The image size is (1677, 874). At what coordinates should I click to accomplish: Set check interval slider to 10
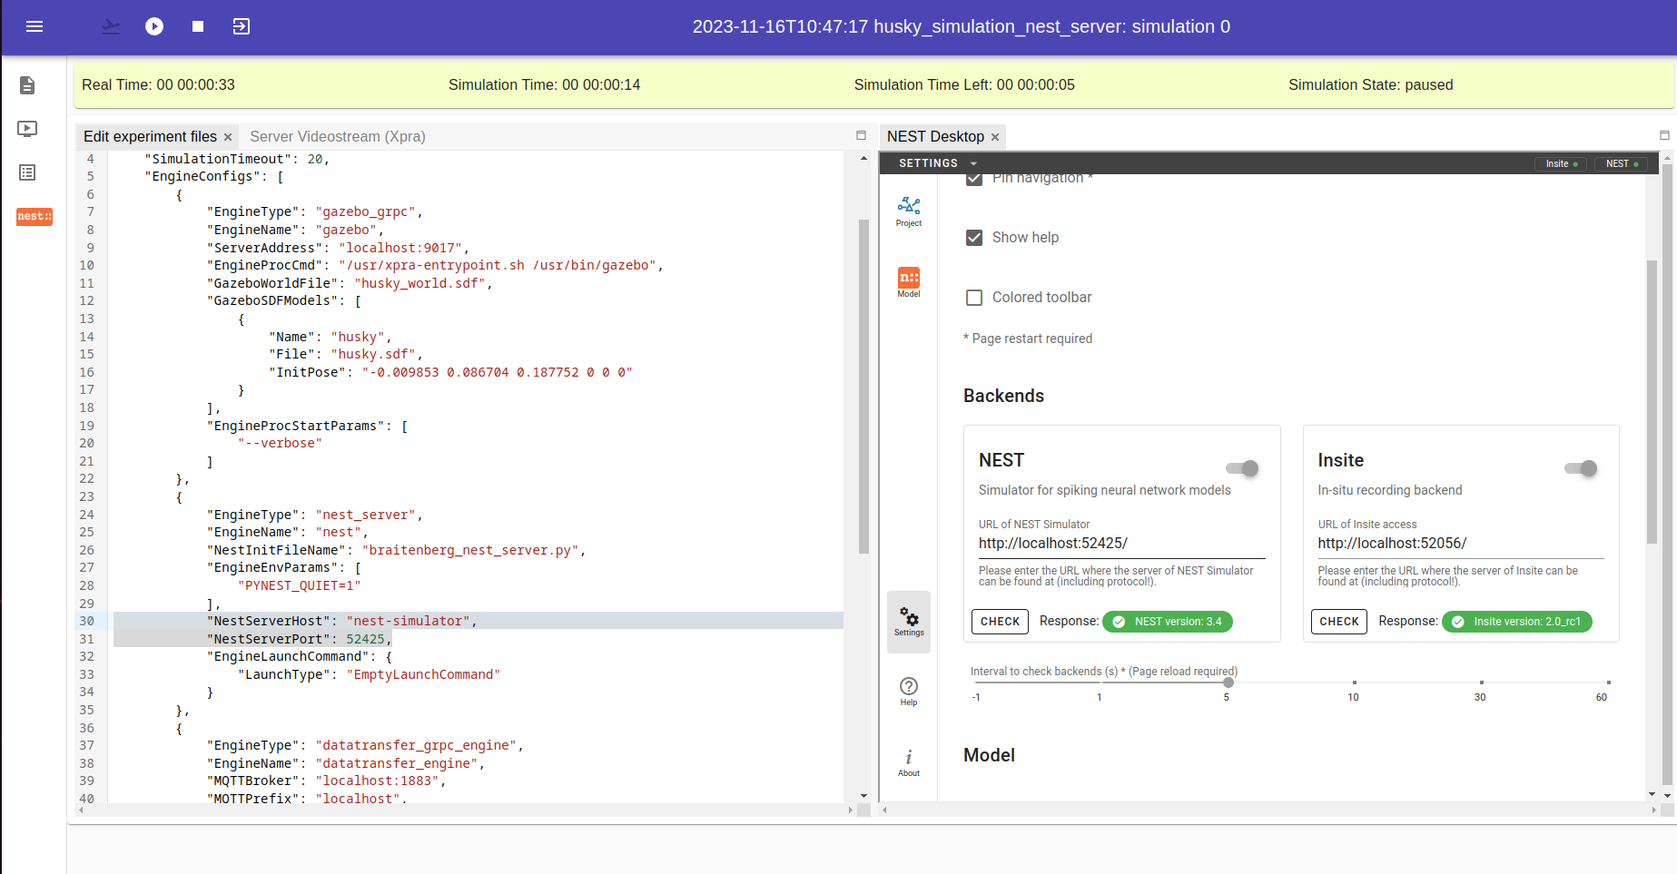(1354, 683)
